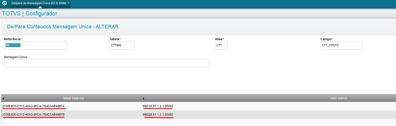The width and height of the screenshot is (396, 126).
Task: Select external value ending in 49BFA
Action: [33, 106]
